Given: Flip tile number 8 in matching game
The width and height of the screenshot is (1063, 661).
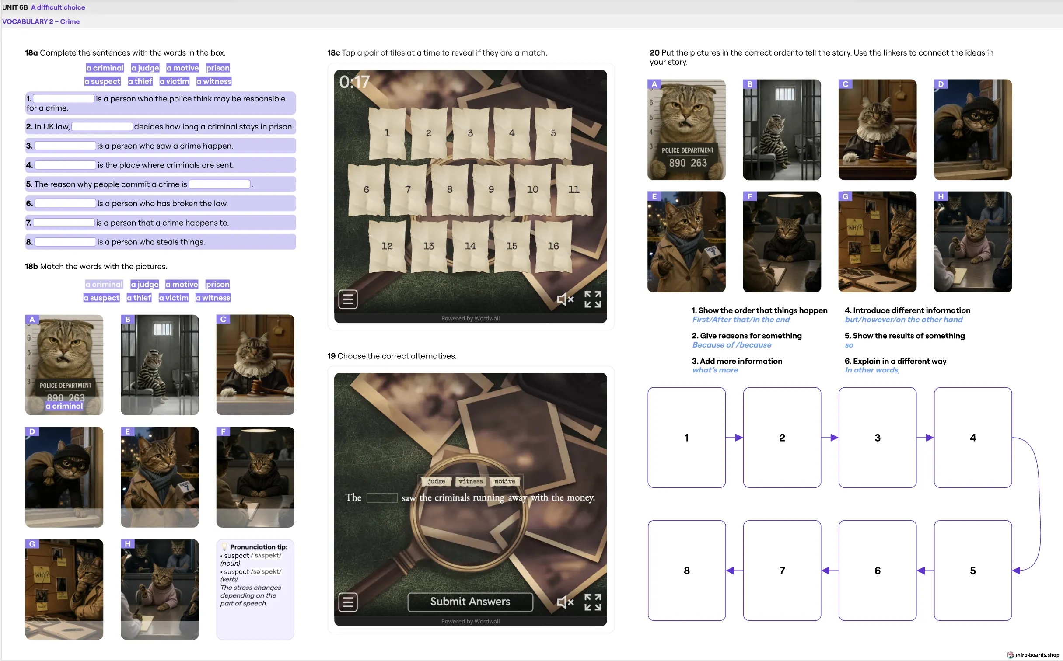Looking at the screenshot, I should 450,189.
